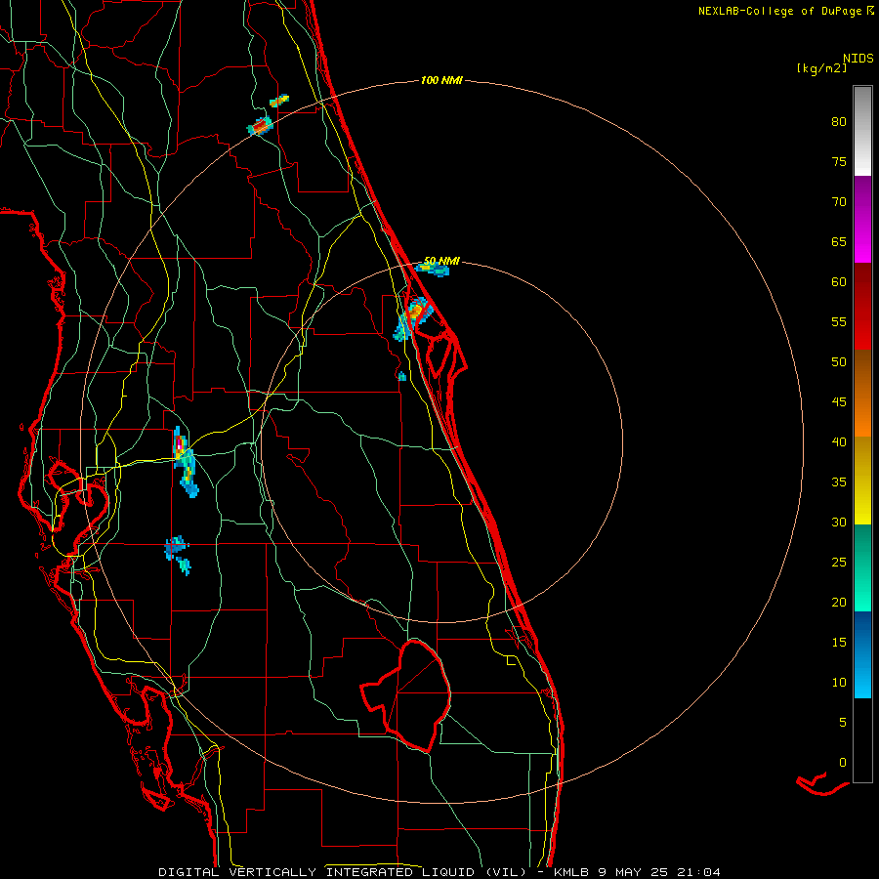
Task: Click the KMLB 9 MAY 25 21:04 timestamp
Action: pos(637,872)
